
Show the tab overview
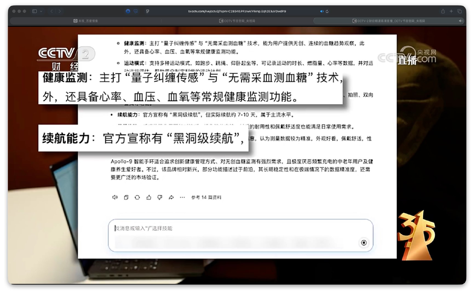pyautogui.click(x=460, y=11)
